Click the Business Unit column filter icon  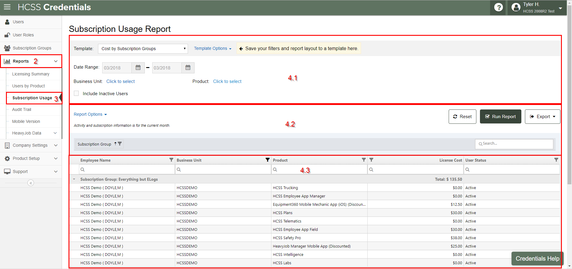268,160
